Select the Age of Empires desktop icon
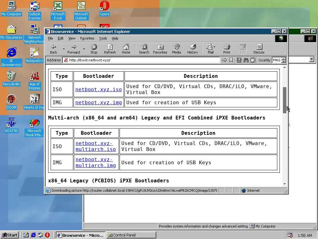318x239 pixels. point(34,81)
